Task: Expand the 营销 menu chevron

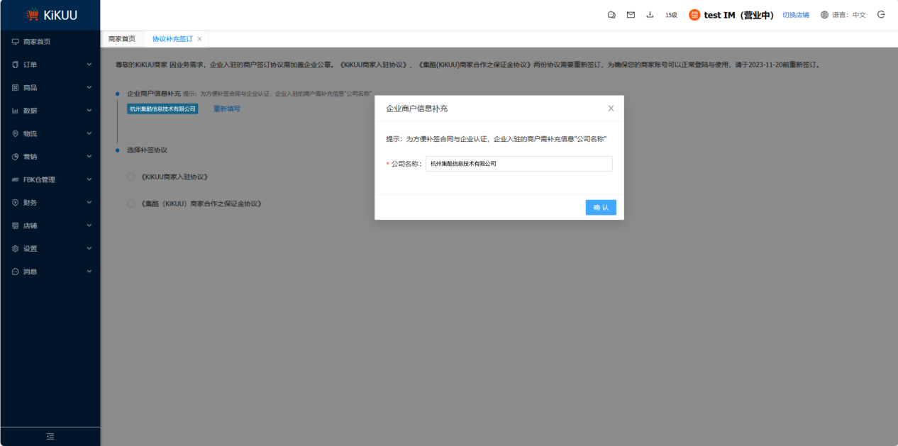Action: (89, 157)
